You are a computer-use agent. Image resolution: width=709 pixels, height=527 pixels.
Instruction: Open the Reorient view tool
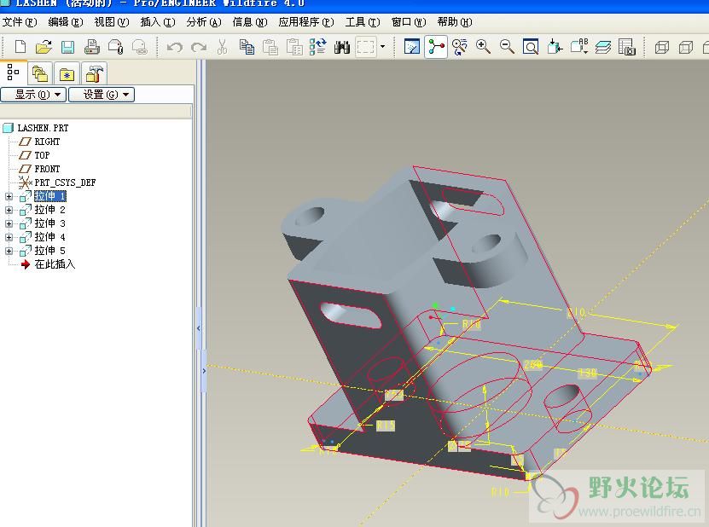[555, 47]
